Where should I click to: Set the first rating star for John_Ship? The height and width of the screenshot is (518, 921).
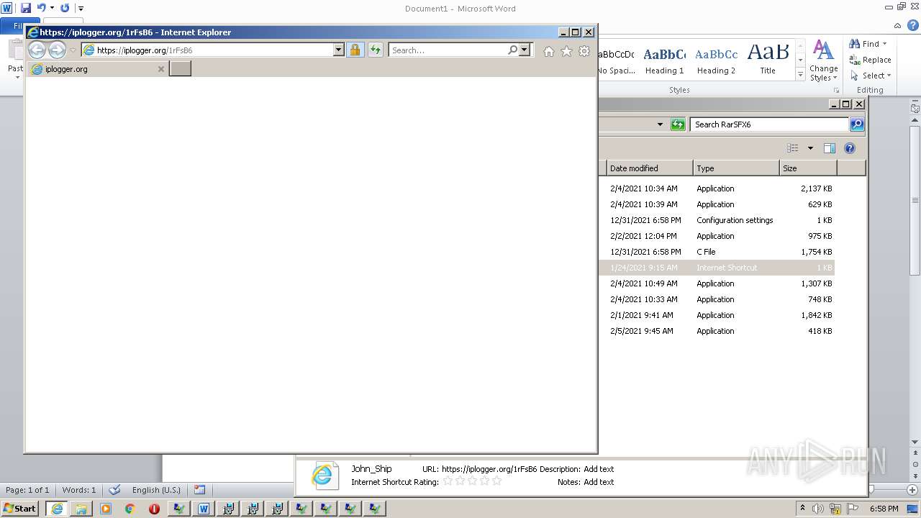pyautogui.click(x=448, y=481)
